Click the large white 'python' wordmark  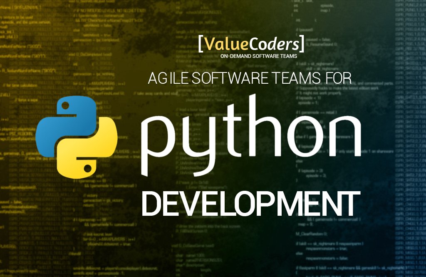click(x=251, y=135)
